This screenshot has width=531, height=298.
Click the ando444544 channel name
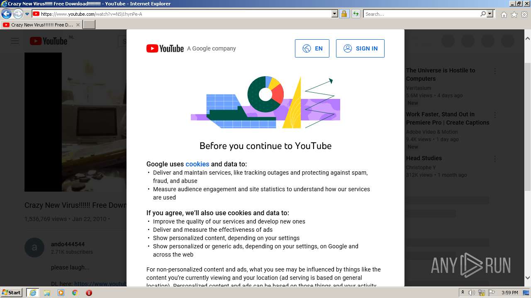[x=68, y=244]
